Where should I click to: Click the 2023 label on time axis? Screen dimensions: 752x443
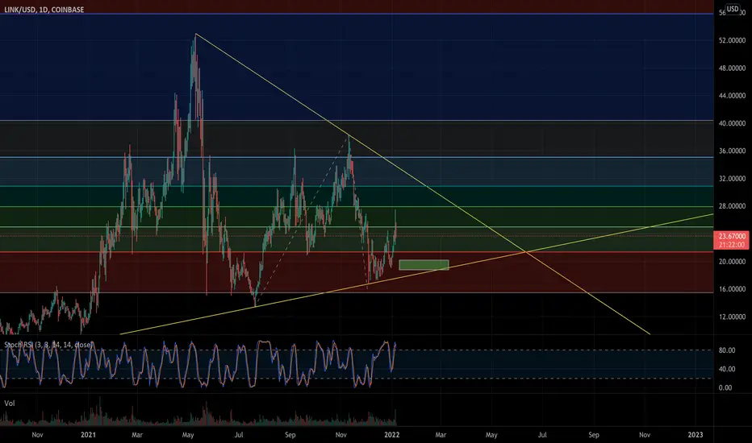click(696, 435)
